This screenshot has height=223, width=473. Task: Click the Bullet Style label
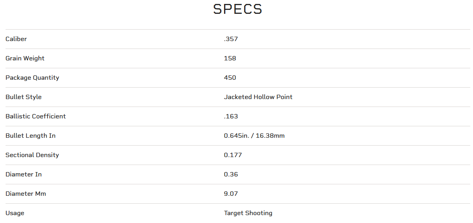pyautogui.click(x=23, y=97)
